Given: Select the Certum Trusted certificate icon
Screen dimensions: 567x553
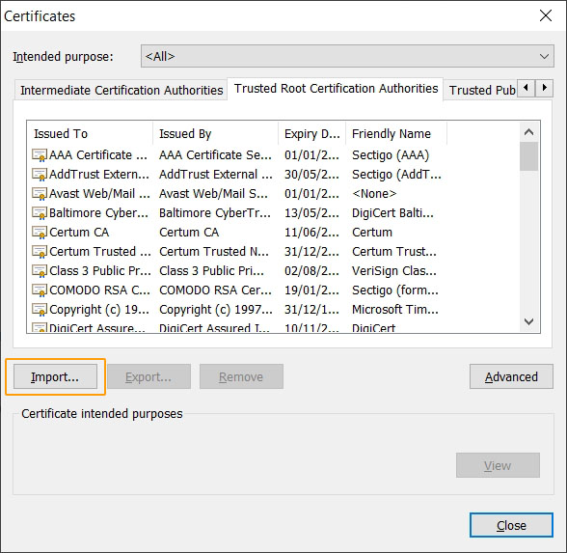Looking at the screenshot, I should tap(40, 252).
